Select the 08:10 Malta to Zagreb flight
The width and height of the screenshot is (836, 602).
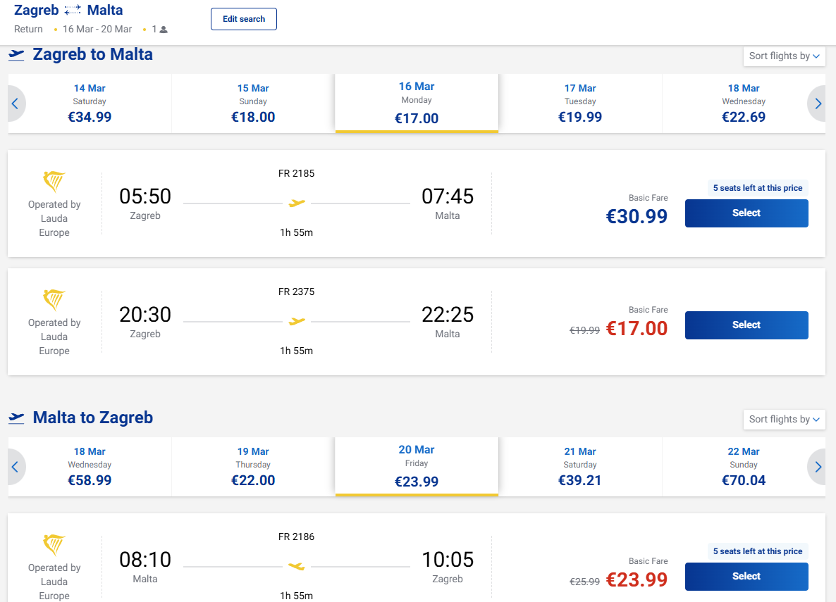(746, 577)
